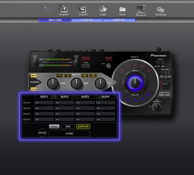This screenshot has height=175, width=194.
Task: Click the SUB PARAMETER 2 knob
Action: [156, 106]
